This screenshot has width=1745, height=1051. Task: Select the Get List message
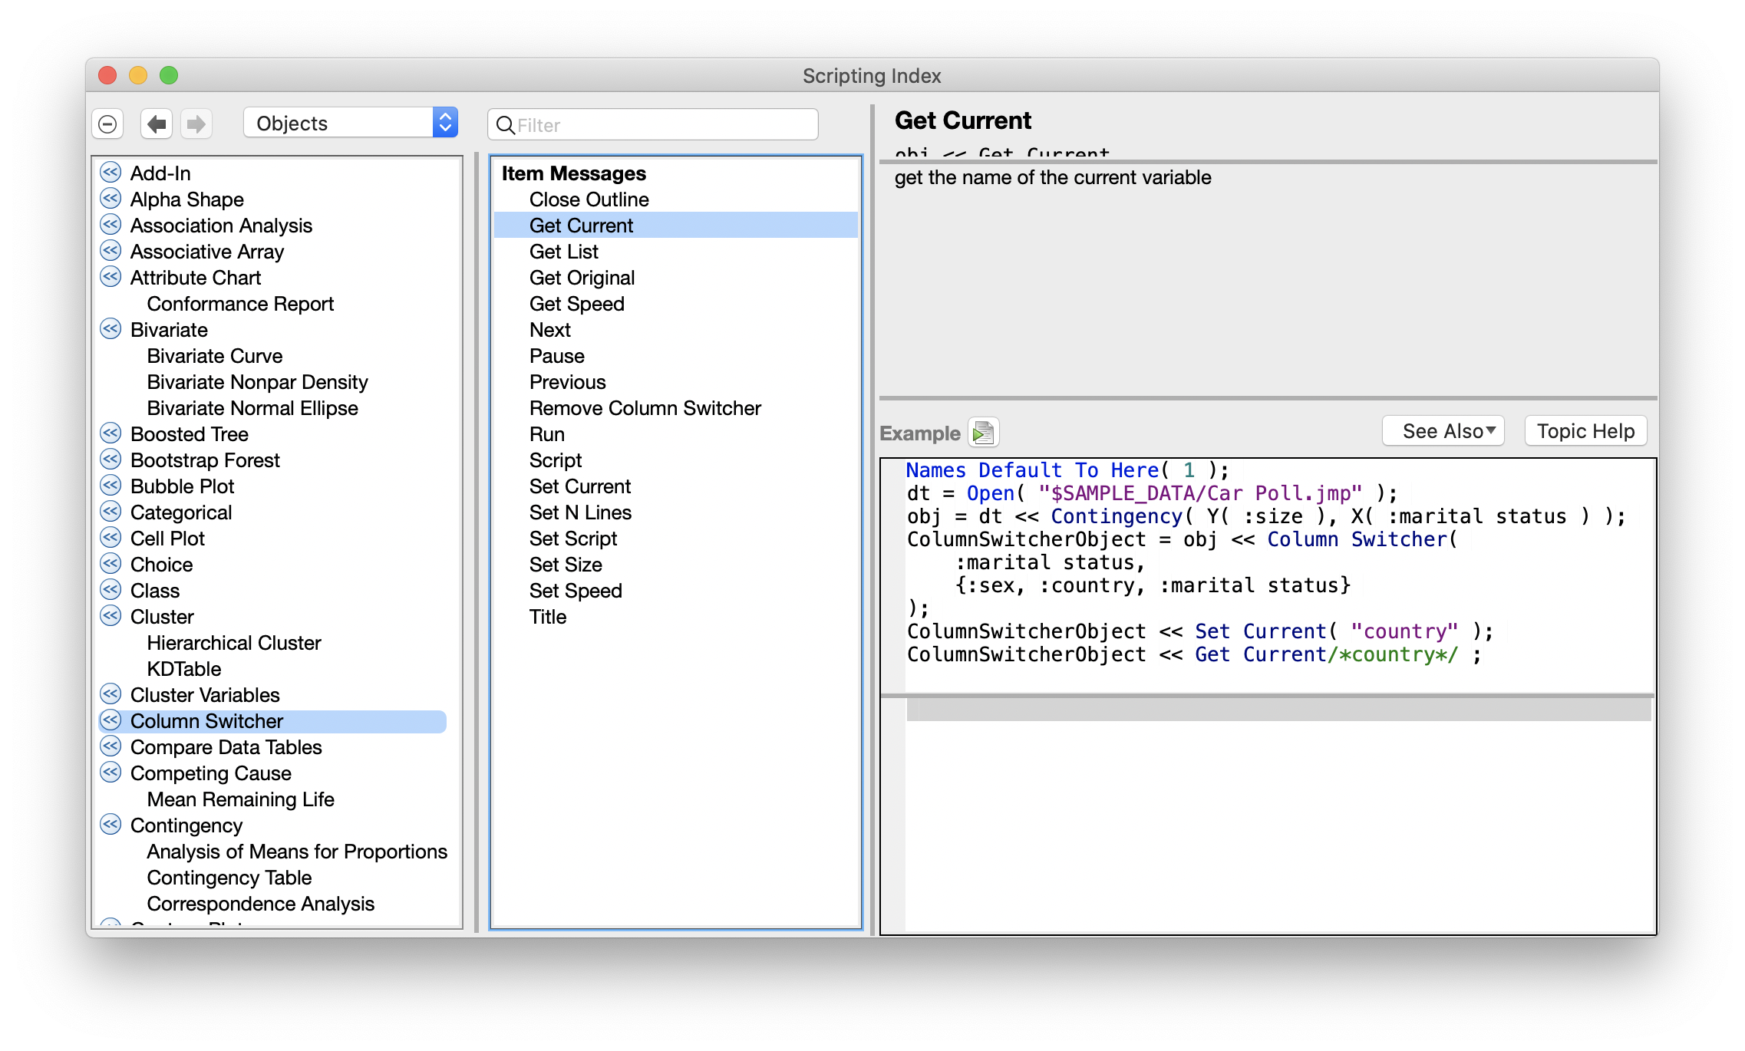tap(564, 251)
